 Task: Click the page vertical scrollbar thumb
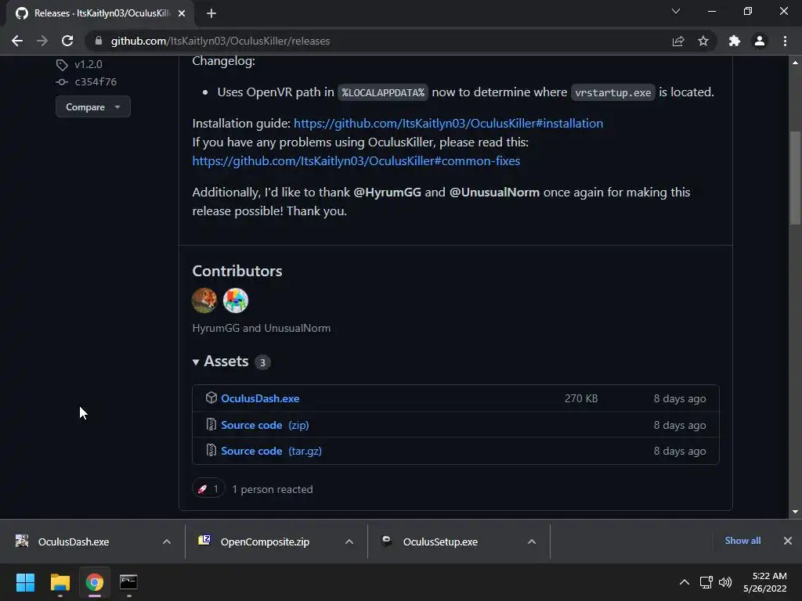796,178
